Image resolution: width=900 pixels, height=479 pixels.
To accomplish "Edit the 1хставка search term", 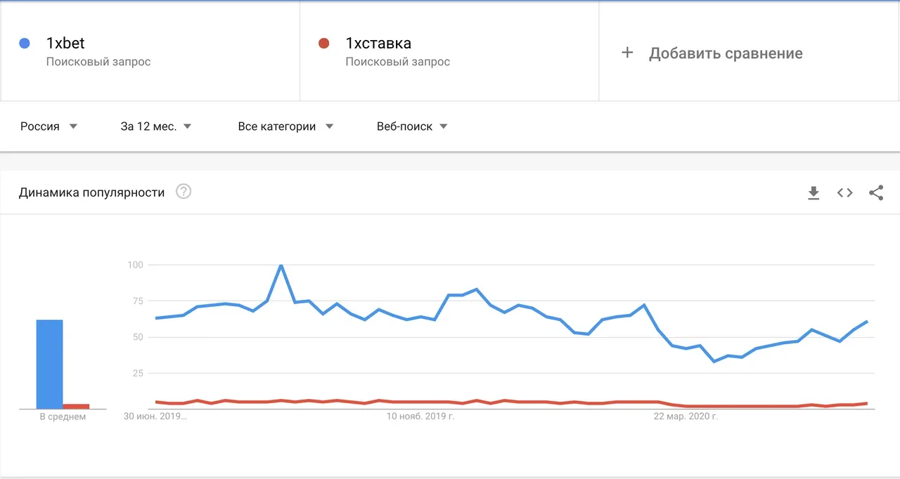I will tap(378, 44).
